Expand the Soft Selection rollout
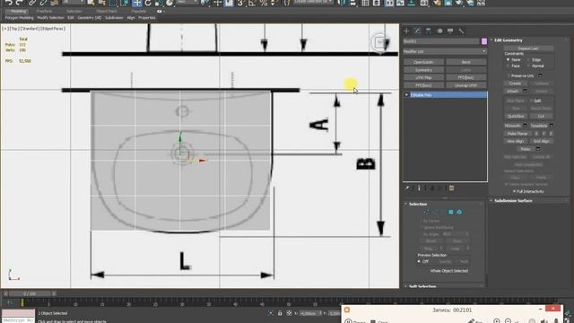This screenshot has width=574, height=323. click(x=422, y=286)
